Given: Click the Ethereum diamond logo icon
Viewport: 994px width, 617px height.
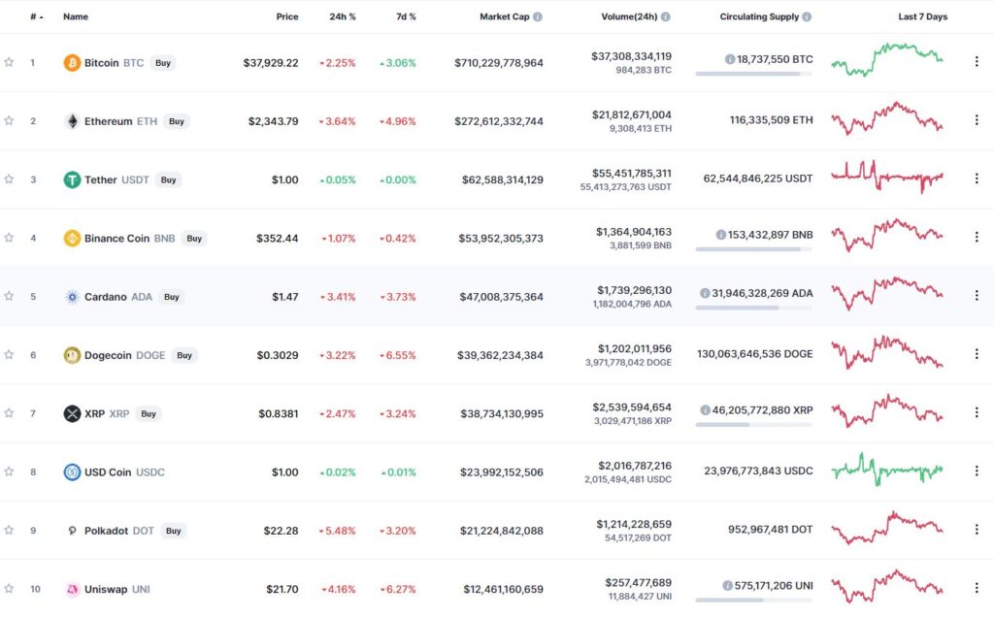Looking at the screenshot, I should 72,121.
